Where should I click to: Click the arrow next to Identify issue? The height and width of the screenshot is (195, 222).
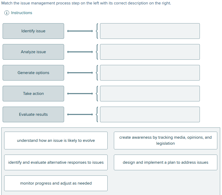[x=79, y=31]
